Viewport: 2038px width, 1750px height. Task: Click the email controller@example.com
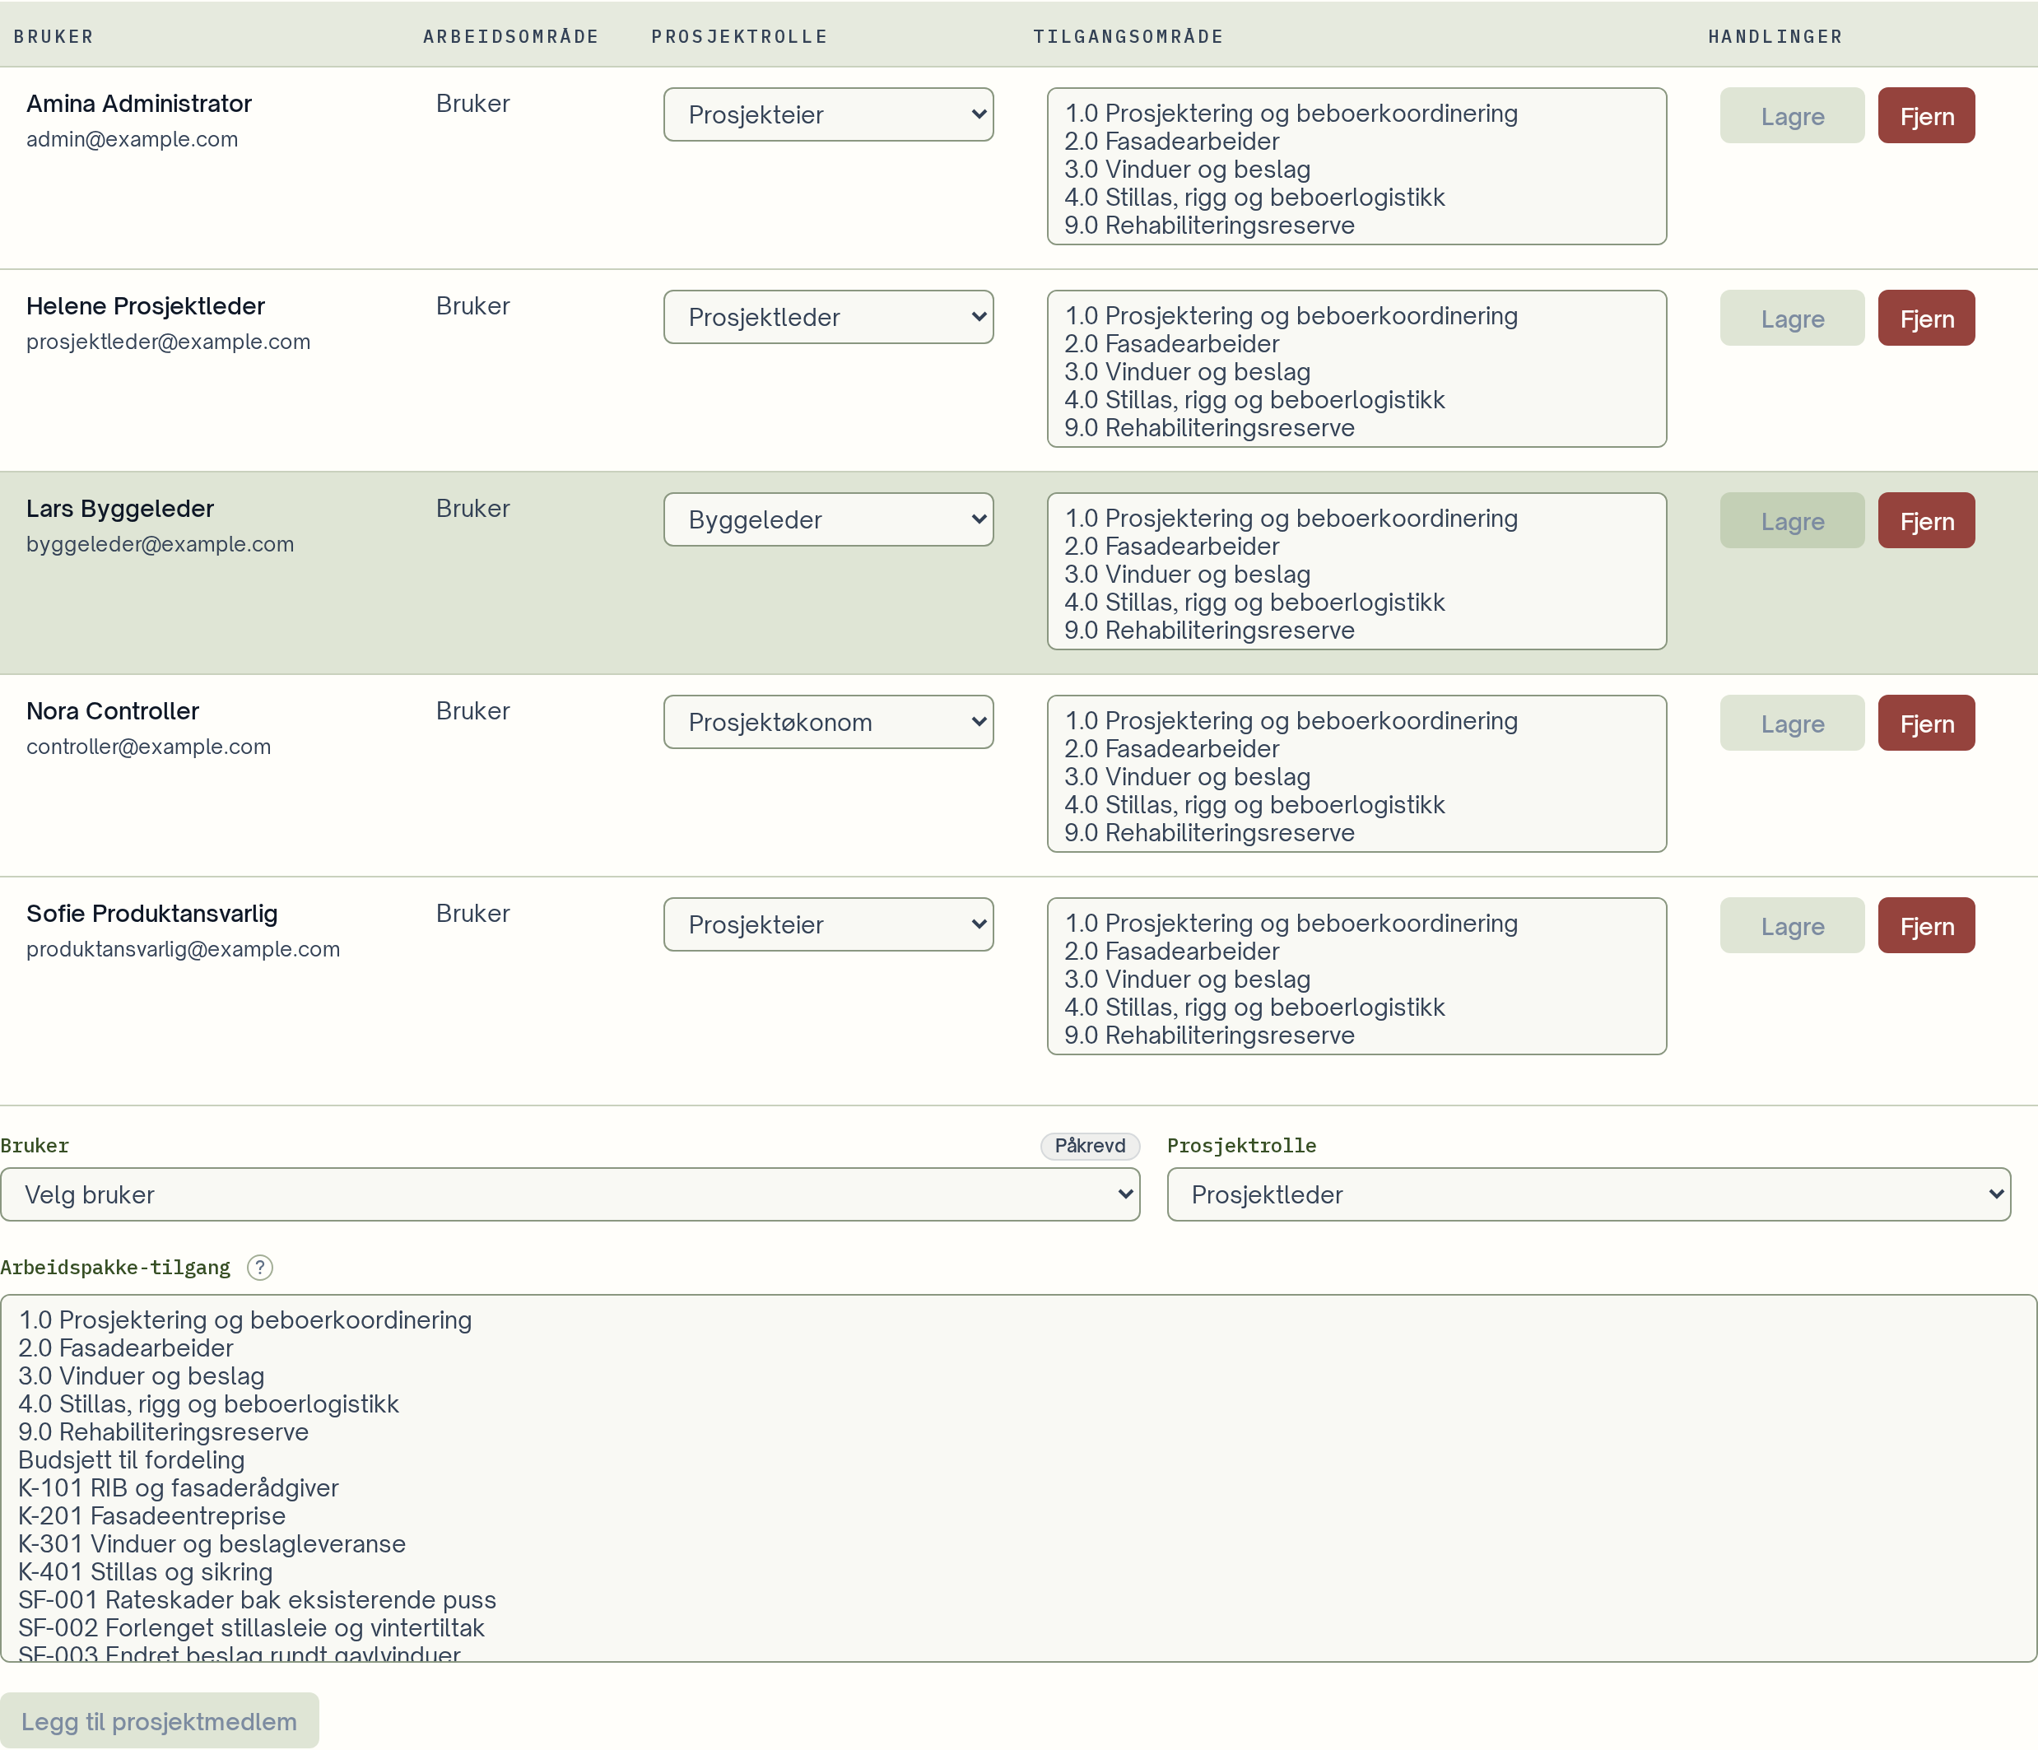[x=148, y=747]
